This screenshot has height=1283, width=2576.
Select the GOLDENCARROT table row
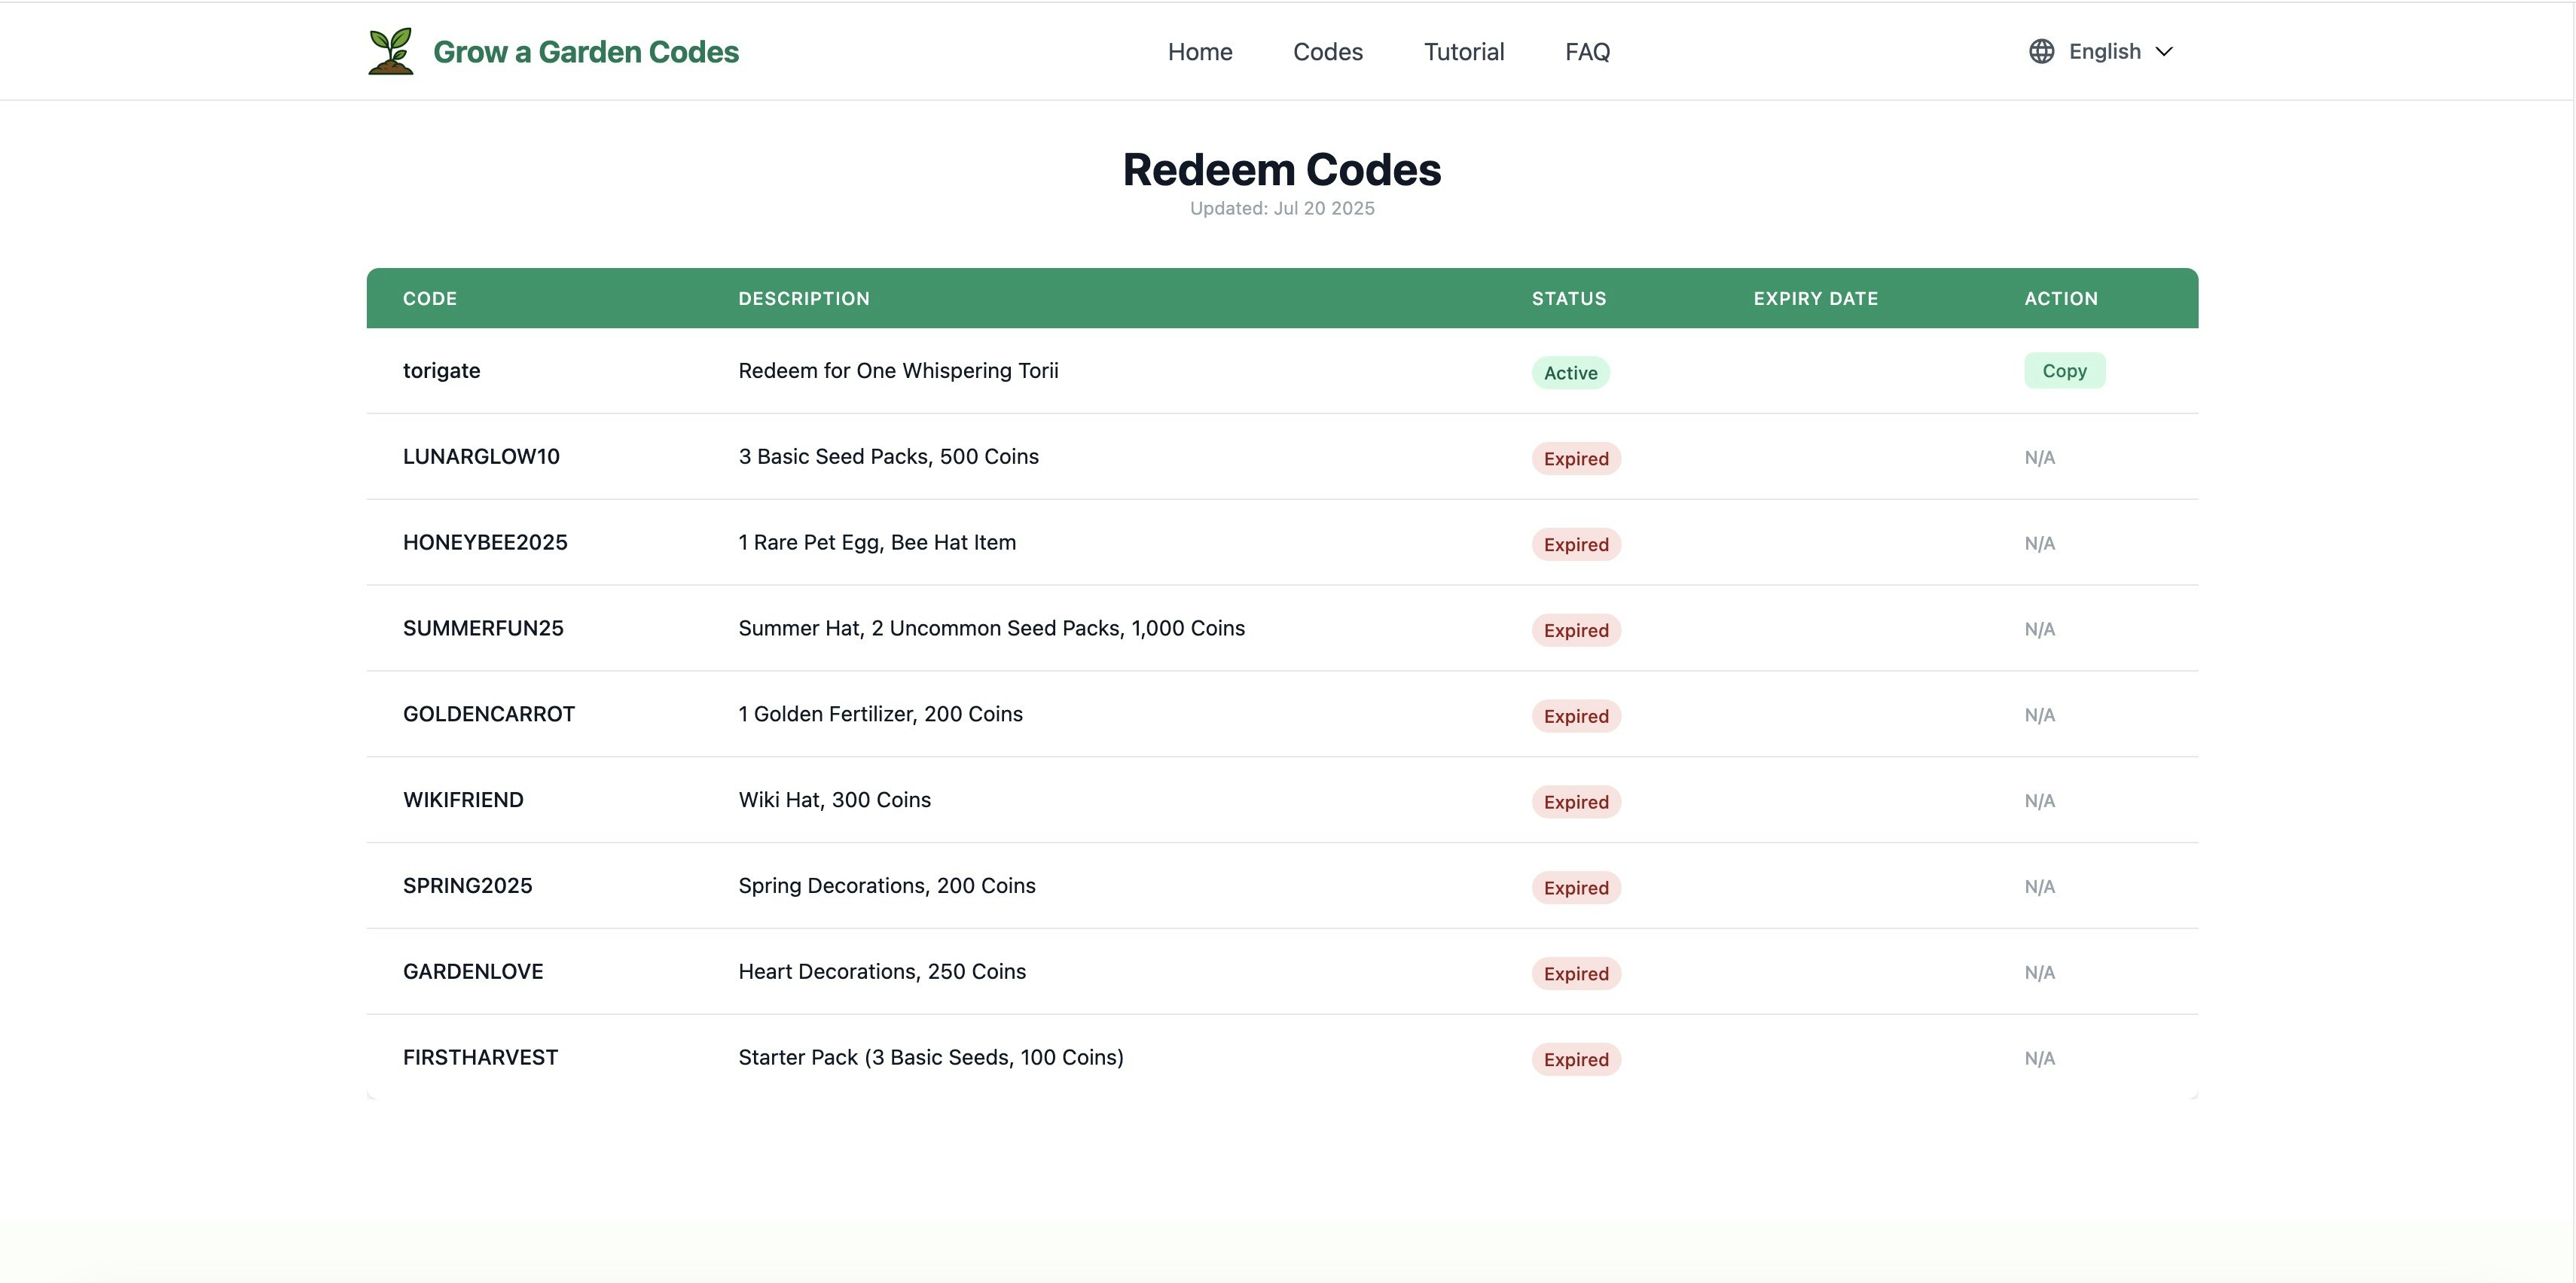coord(1100,713)
